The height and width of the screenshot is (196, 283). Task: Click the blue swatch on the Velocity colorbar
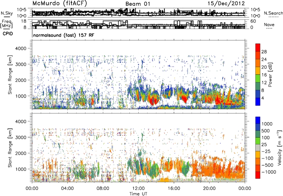click(x=258, y=120)
